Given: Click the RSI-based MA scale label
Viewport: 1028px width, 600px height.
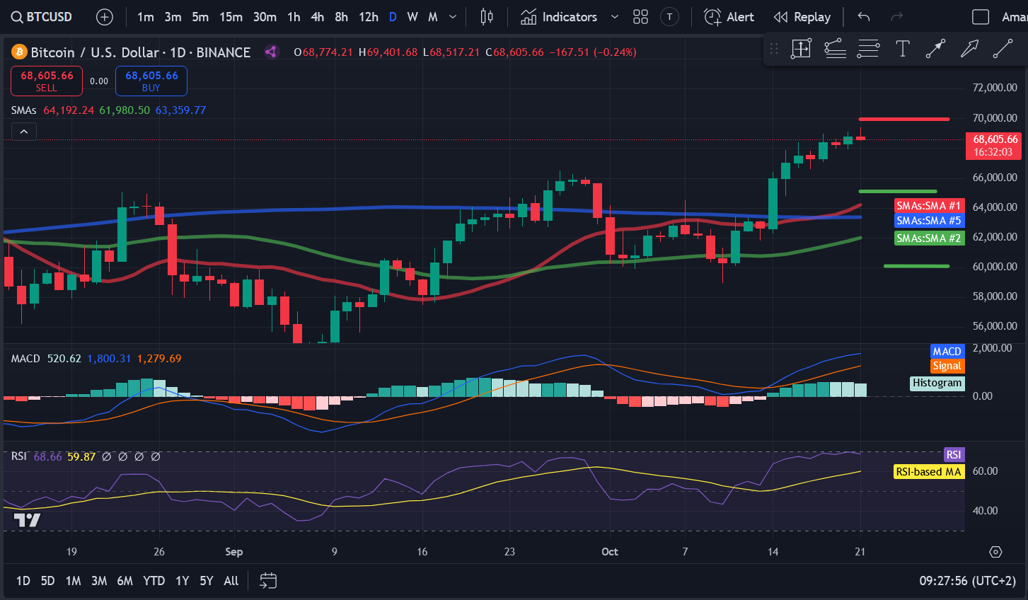Looking at the screenshot, I should coord(929,472).
